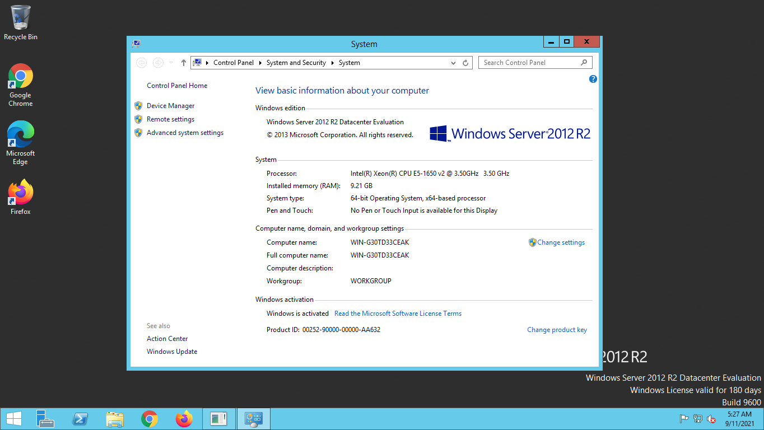Minimize the System window

(x=552, y=42)
